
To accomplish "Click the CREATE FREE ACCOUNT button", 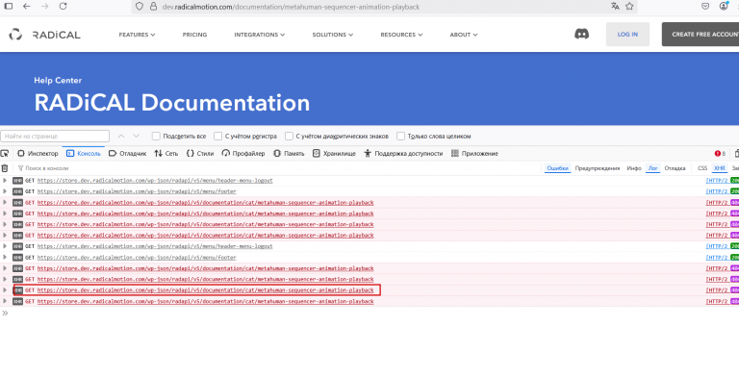I will [701, 35].
